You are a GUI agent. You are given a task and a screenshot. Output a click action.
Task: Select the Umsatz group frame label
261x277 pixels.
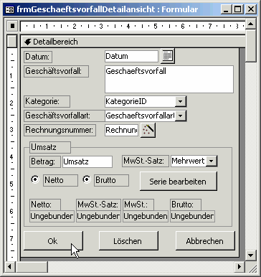tap(50, 147)
